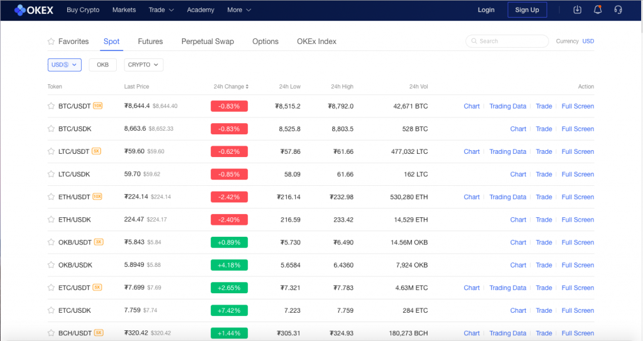Screen dimensions: 643x341
Task: Click the 24h Vol column header
Action: (418, 87)
